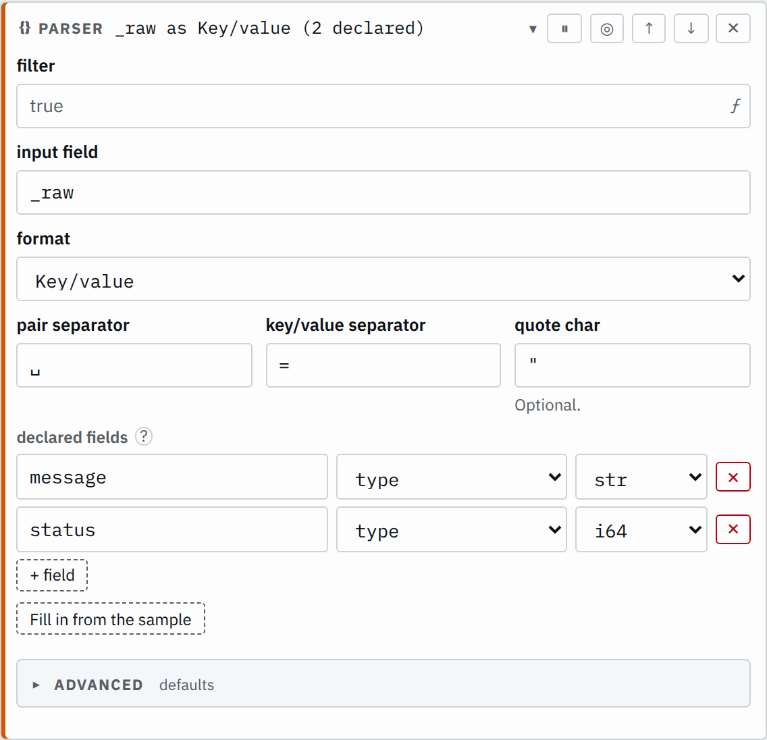Open expression editor icon in filter field

[x=735, y=106]
